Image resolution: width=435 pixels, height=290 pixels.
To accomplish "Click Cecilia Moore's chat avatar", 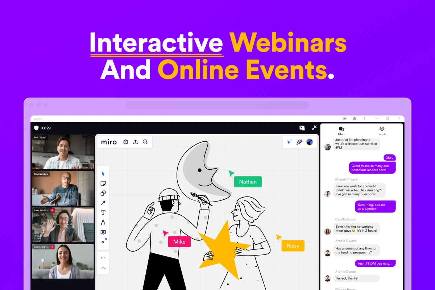I will tap(328, 231).
